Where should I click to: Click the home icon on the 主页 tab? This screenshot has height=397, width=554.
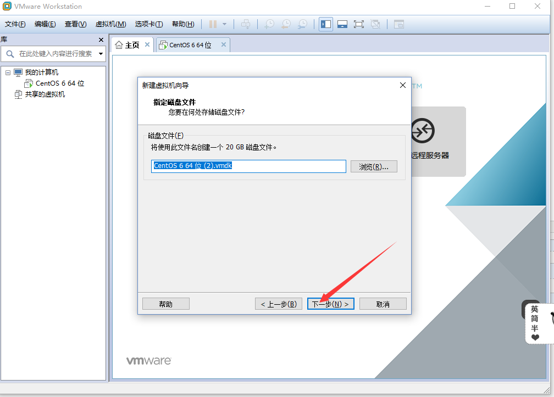point(119,45)
